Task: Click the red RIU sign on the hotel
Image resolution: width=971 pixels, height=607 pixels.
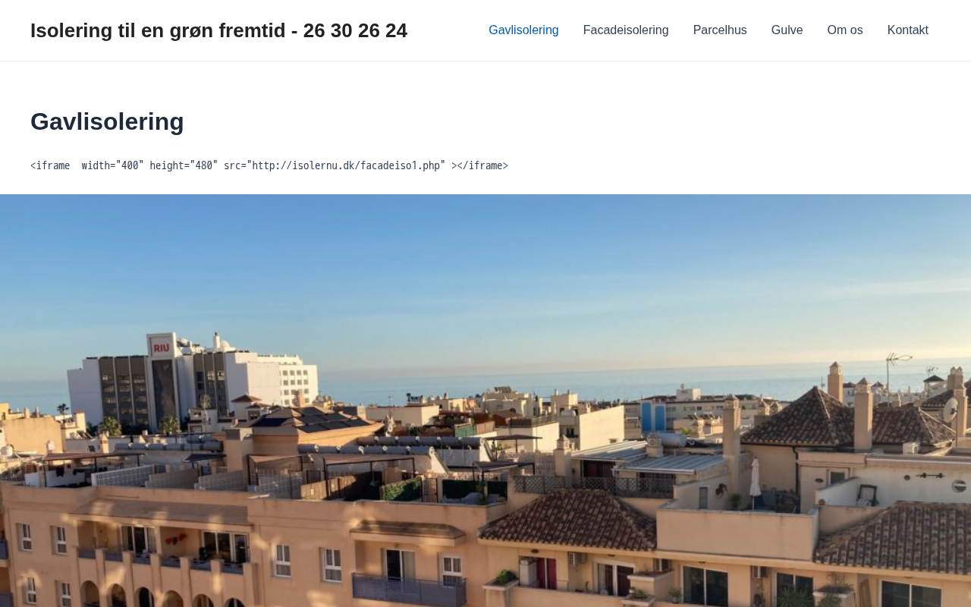Action: tap(161, 348)
